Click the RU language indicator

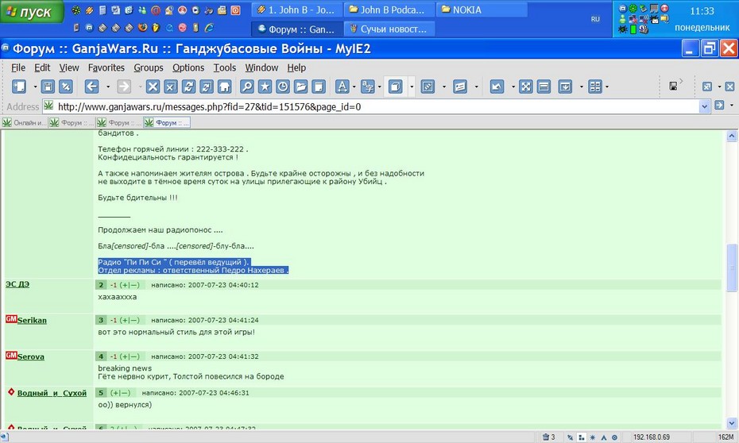pyautogui.click(x=595, y=19)
